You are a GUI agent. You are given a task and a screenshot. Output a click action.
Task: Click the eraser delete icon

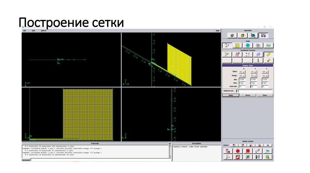coord(269,60)
